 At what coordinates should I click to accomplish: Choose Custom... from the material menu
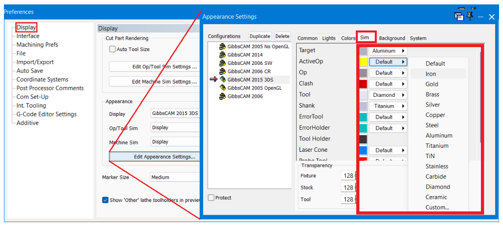(x=438, y=207)
